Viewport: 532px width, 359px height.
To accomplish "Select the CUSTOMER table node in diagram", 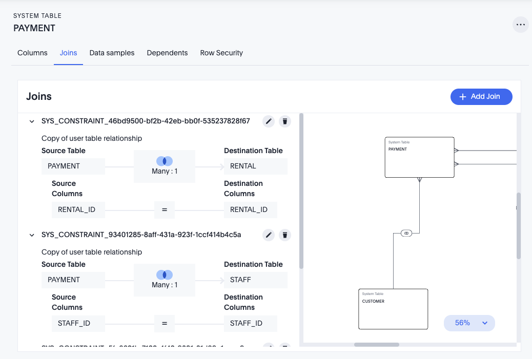I will tap(393, 309).
